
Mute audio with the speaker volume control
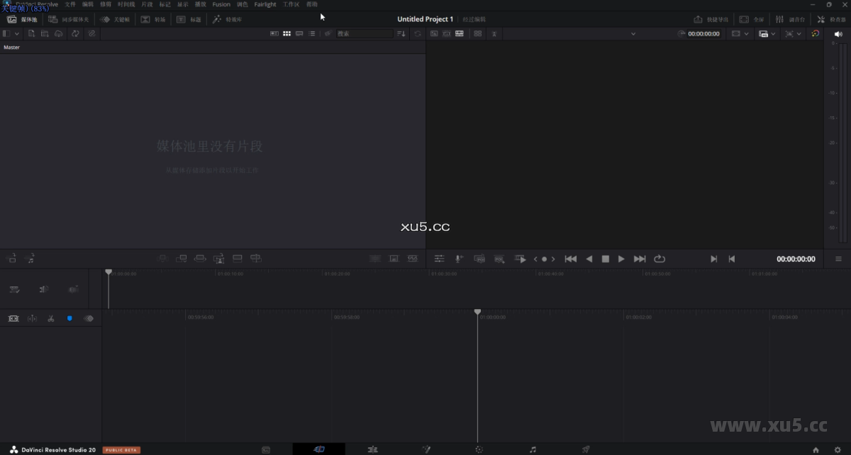coord(838,33)
